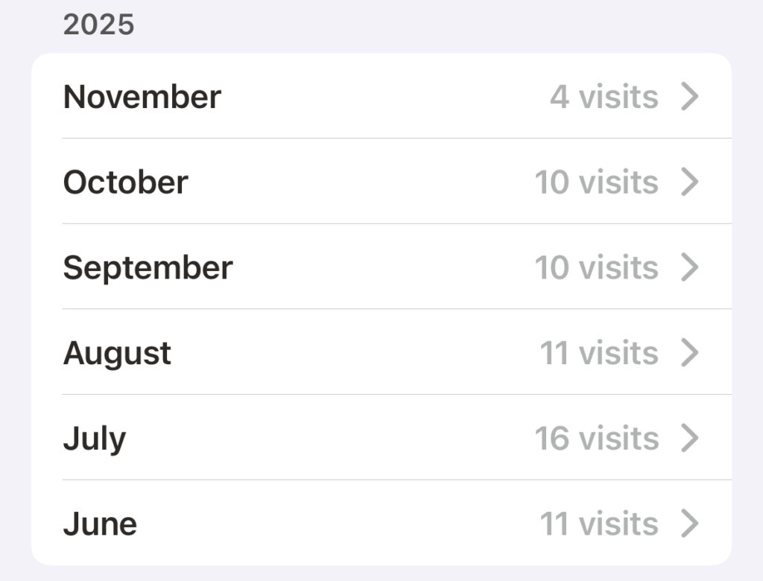
Task: Open the September month entry
Action: 148,267
